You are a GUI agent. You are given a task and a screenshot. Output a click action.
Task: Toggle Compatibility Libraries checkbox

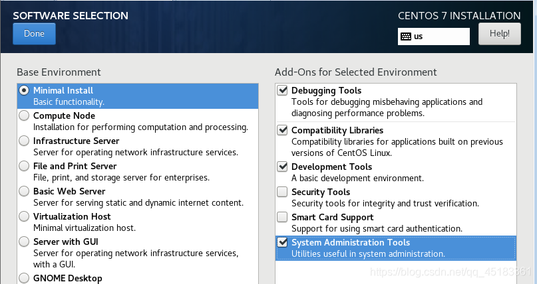283,130
